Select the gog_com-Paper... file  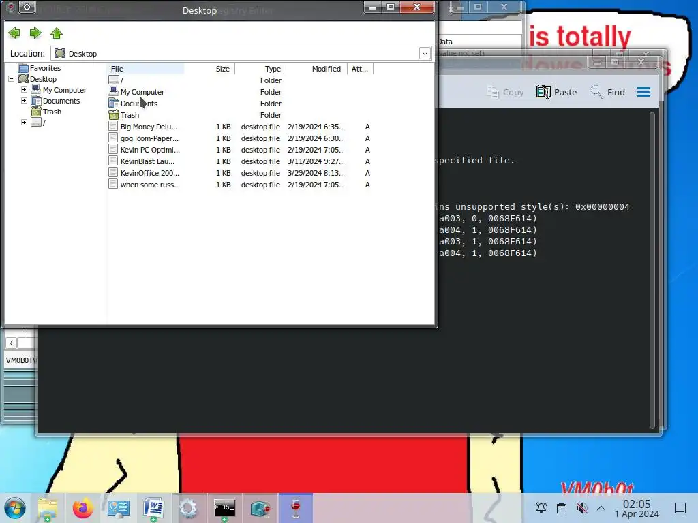tap(149, 138)
